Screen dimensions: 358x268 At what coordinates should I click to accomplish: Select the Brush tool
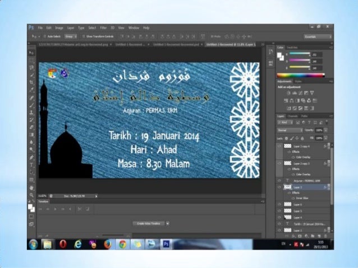(31, 105)
